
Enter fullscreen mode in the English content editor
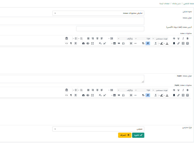tap(92, 95)
